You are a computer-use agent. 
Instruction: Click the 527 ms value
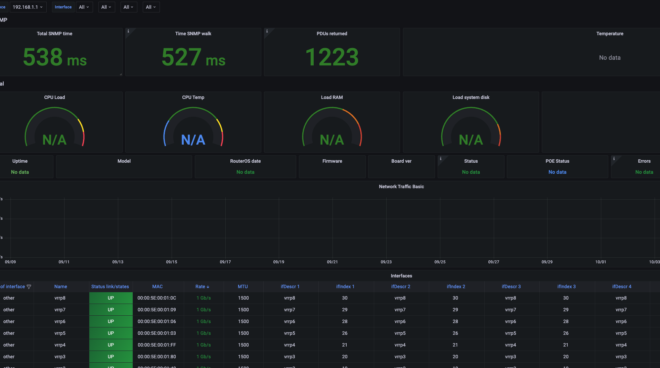pyautogui.click(x=193, y=57)
